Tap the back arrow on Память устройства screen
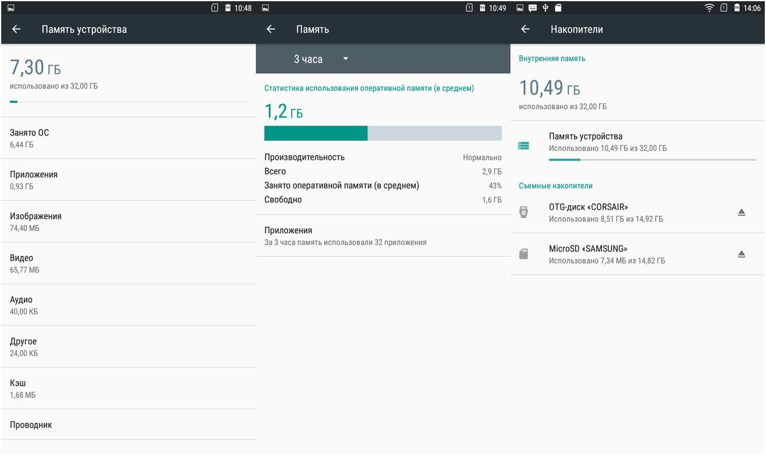Screen dimensions: 766x455 click(x=17, y=29)
